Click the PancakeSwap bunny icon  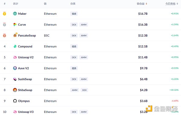pos(15,35)
